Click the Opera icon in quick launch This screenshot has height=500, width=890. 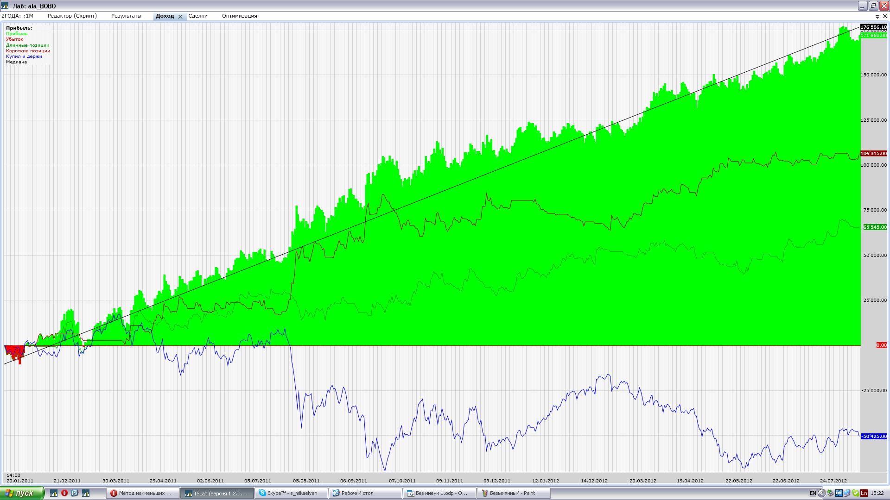(x=64, y=493)
